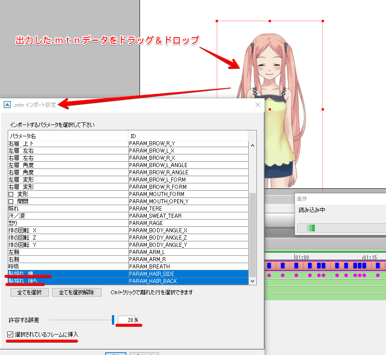The width and height of the screenshot is (386, 355).
Task: Click the first blue keyframe in the timeline
Action: [x=269, y=266]
